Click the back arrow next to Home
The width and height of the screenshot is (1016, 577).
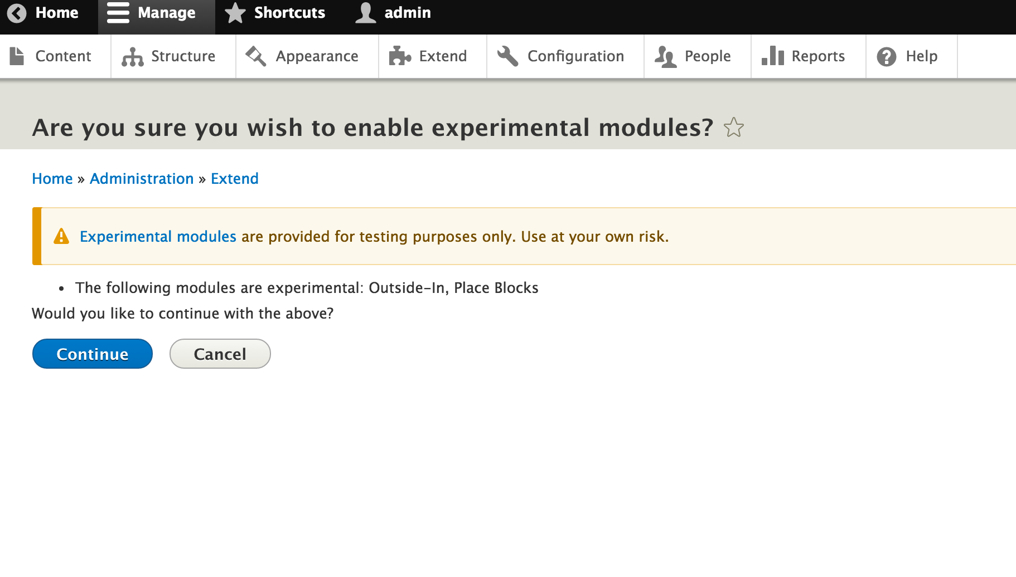click(17, 12)
